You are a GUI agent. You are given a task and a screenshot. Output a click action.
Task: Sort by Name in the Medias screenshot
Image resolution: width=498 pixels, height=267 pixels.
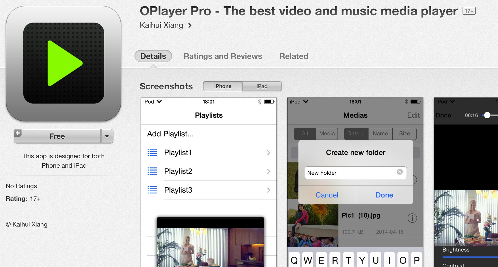(x=380, y=133)
